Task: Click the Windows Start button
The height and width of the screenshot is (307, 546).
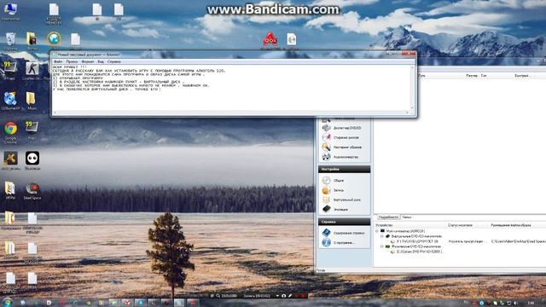Action: point(8,302)
